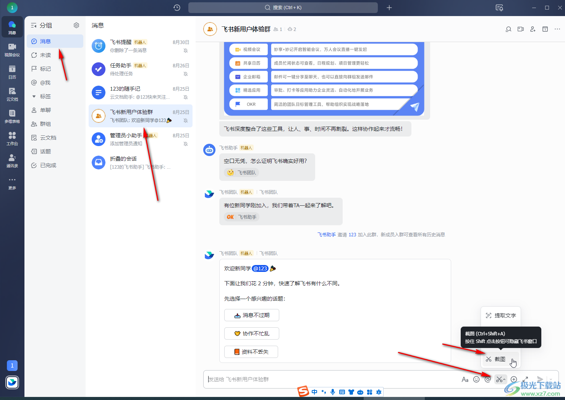Start a video call from chat header

point(521,29)
